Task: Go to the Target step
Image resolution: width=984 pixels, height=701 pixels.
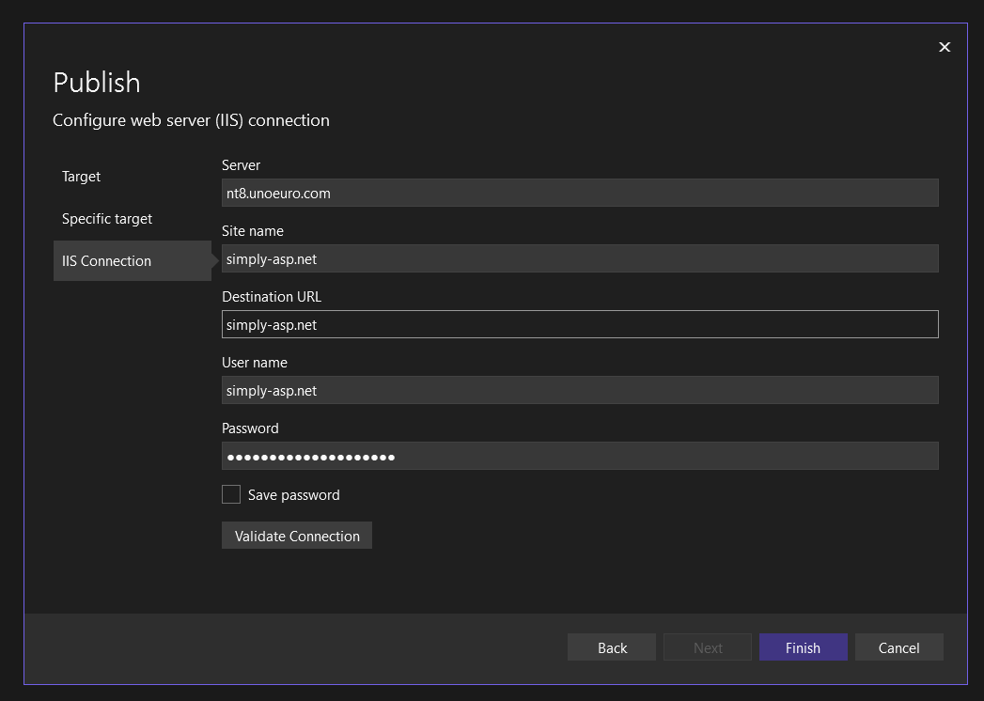Action: tap(82, 177)
